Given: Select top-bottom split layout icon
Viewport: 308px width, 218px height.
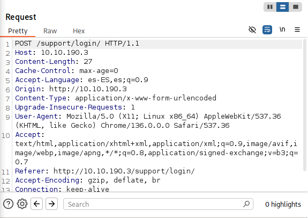Looking at the screenshot, I should coord(282,7).
